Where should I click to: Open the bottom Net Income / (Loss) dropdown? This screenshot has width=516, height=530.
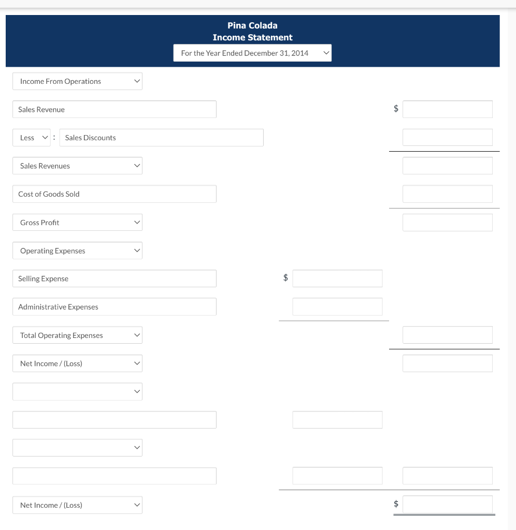[x=77, y=505]
